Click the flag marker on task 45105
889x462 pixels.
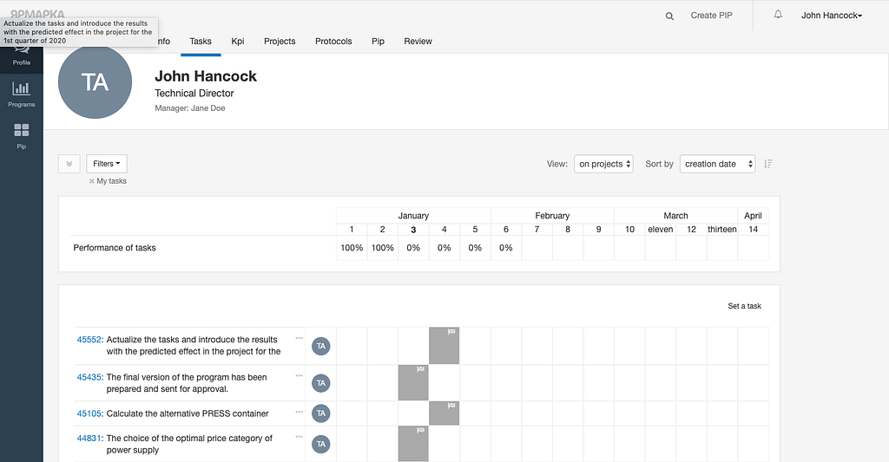point(451,406)
